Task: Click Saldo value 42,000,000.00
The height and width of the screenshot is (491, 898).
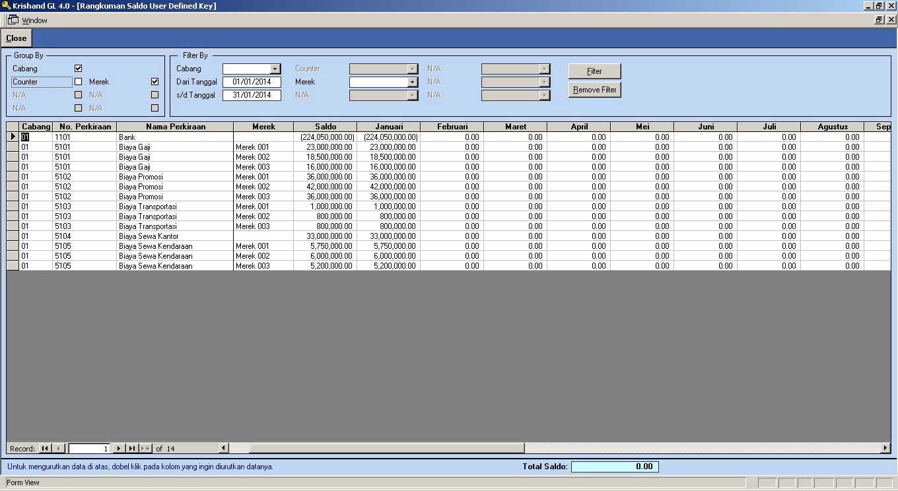Action: 326,187
